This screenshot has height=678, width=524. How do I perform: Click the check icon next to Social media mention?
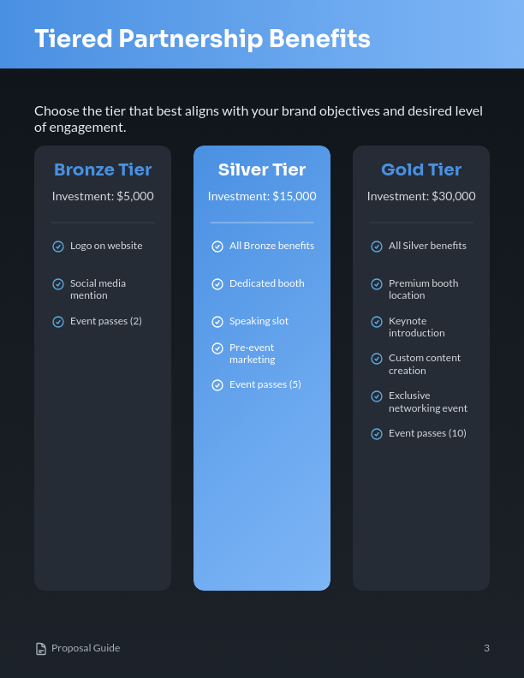click(58, 284)
